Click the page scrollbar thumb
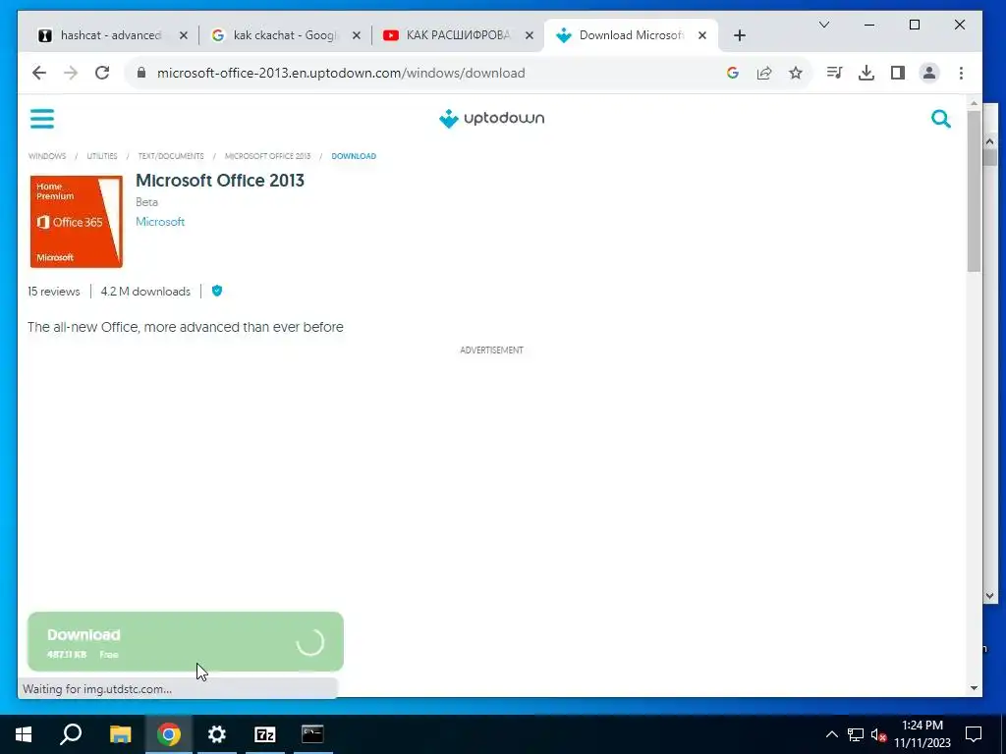 [x=974, y=192]
